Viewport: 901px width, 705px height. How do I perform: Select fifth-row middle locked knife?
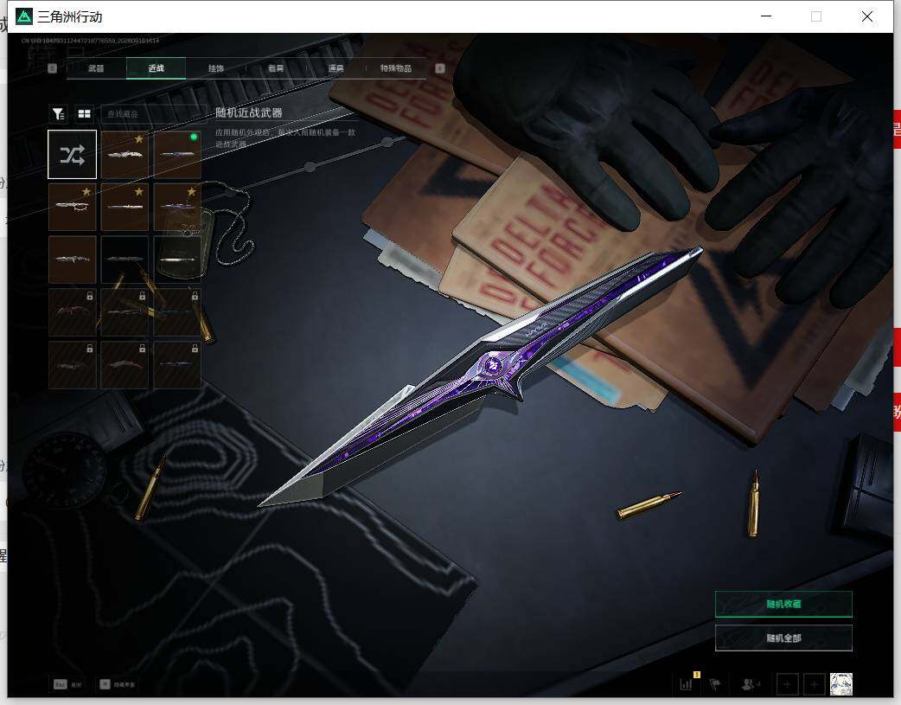[125, 365]
